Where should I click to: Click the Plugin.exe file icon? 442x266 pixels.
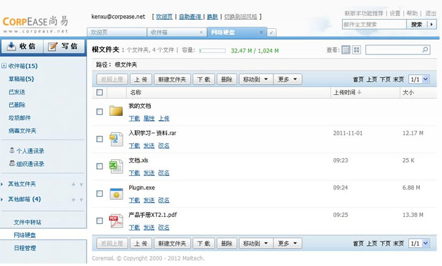pos(116,193)
